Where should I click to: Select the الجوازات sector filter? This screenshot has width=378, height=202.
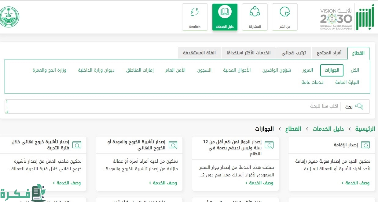pos(332,70)
